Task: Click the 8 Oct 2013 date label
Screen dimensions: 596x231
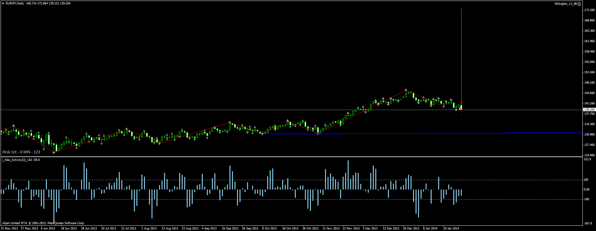Action: pyautogui.click(x=269, y=228)
